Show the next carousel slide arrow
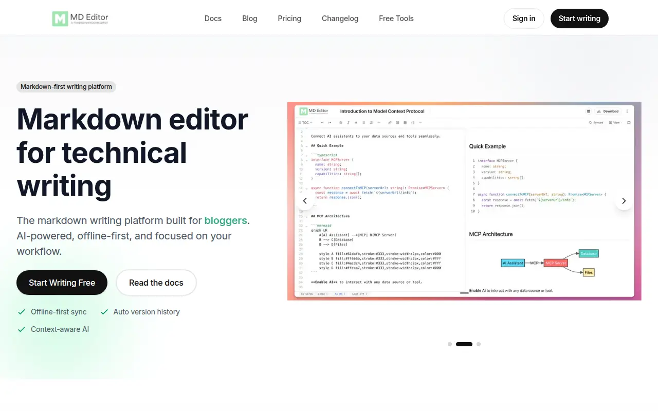Image resolution: width=658 pixels, height=411 pixels. pyautogui.click(x=624, y=201)
